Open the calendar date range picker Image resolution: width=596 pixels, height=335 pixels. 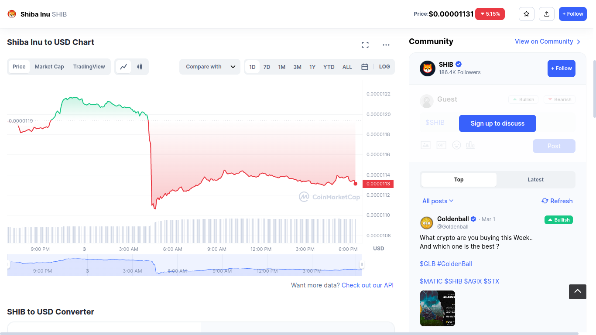click(x=365, y=67)
